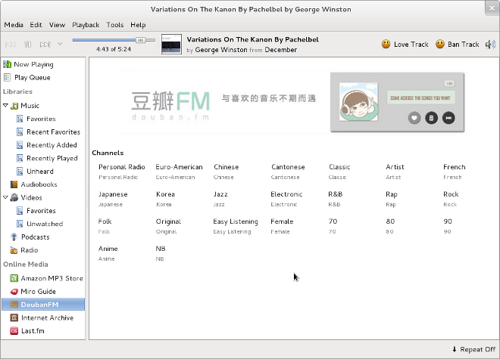Select the French channel

454,172
